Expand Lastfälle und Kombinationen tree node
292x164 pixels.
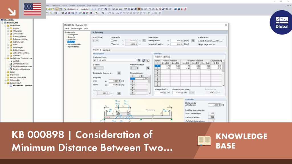(x=5, y=58)
